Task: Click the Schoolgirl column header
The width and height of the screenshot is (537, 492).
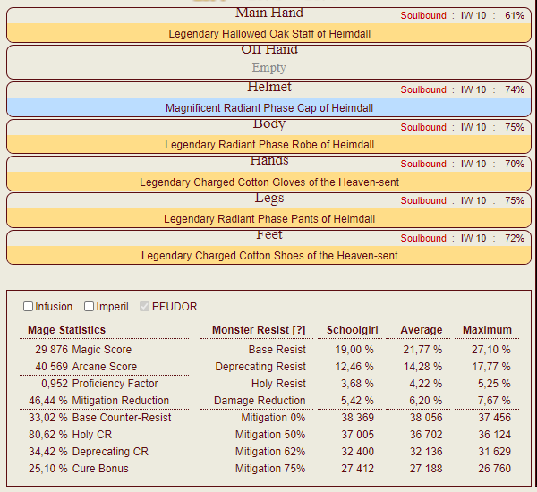Action: coord(353,330)
